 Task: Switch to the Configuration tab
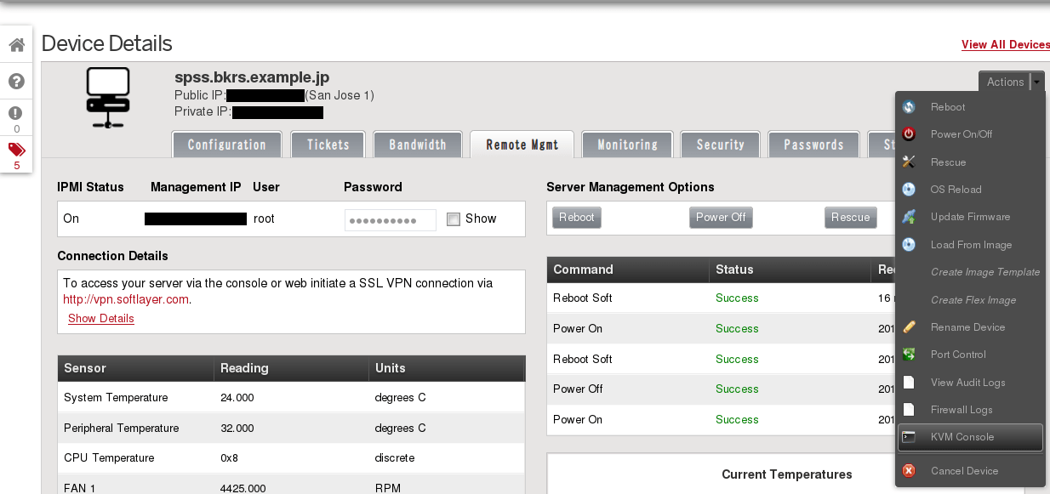(226, 145)
